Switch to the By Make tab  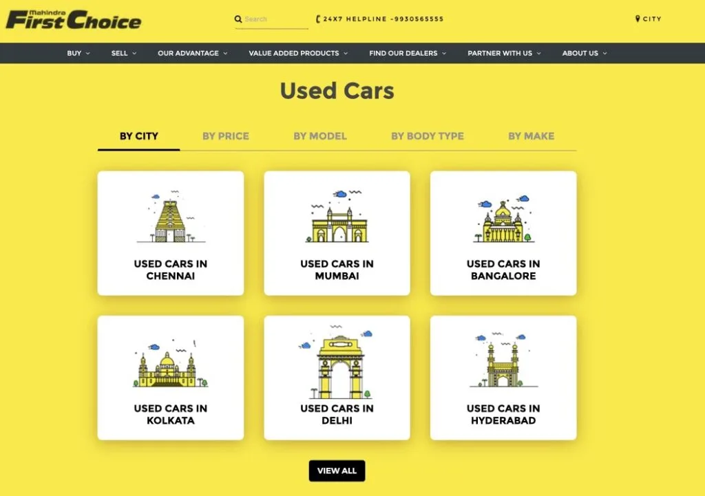(x=532, y=136)
